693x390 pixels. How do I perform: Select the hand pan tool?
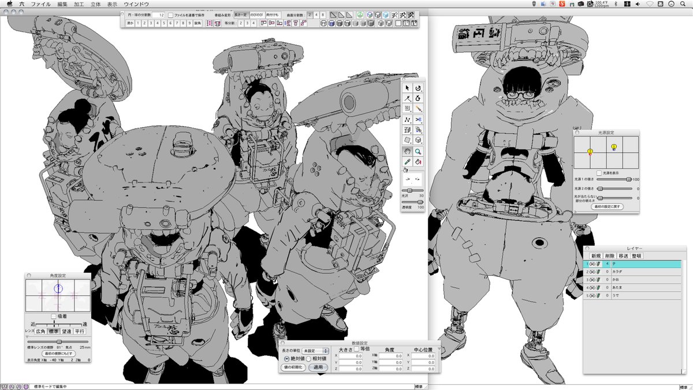407,151
